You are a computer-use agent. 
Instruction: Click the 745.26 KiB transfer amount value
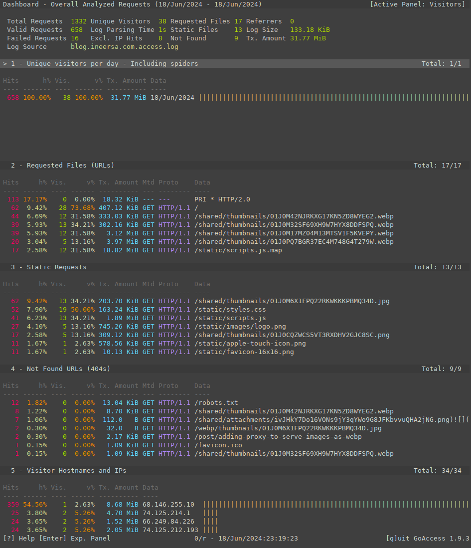point(119,327)
